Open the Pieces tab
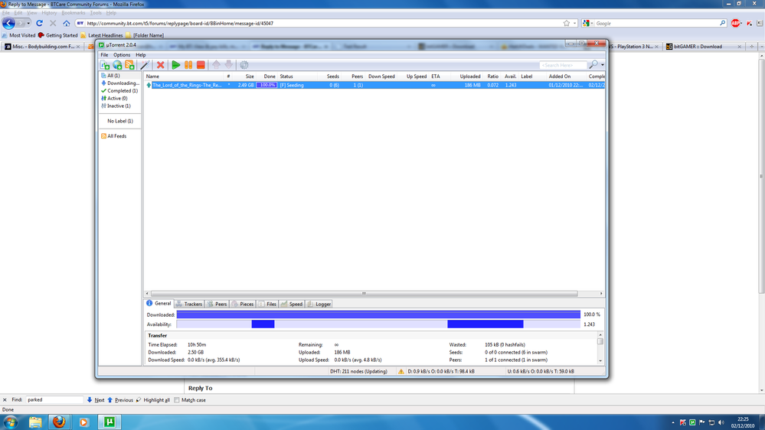 click(x=243, y=305)
